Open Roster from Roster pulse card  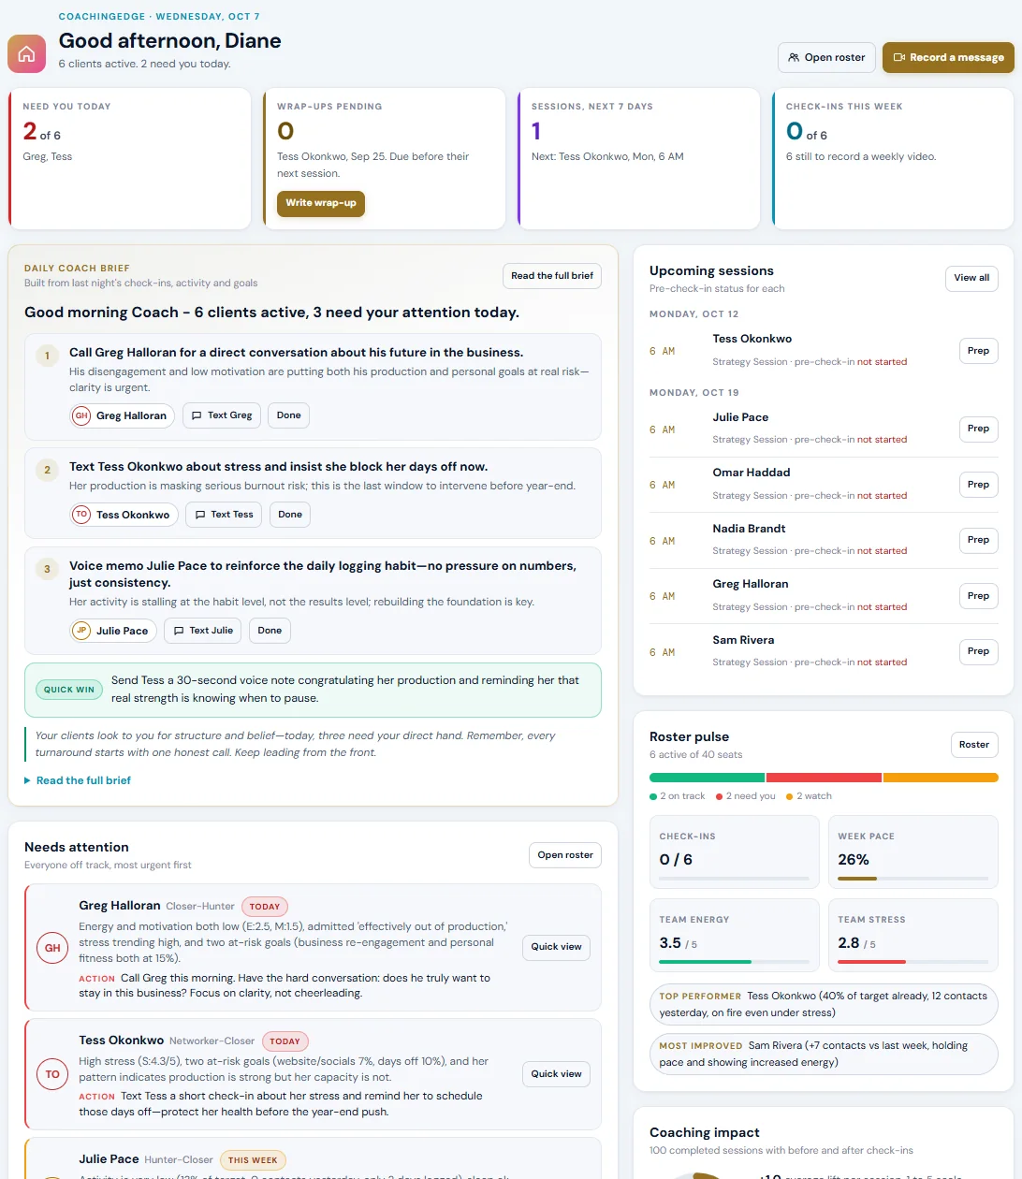click(974, 745)
